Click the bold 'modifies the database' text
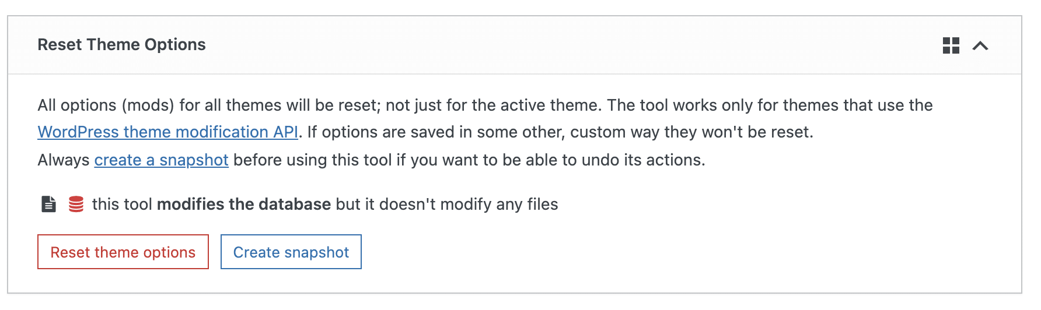 coord(244,204)
